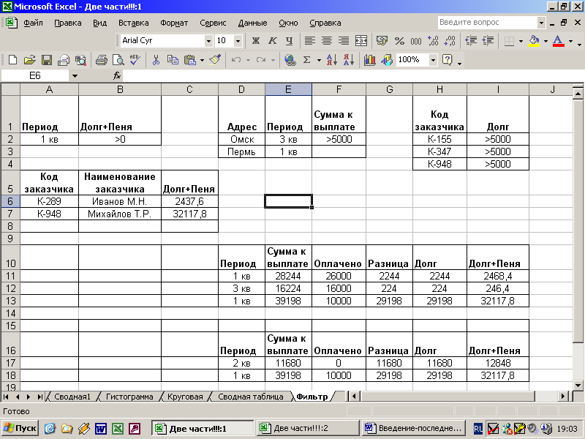Apply Currency style icon
The image size is (585, 439).
click(382, 41)
